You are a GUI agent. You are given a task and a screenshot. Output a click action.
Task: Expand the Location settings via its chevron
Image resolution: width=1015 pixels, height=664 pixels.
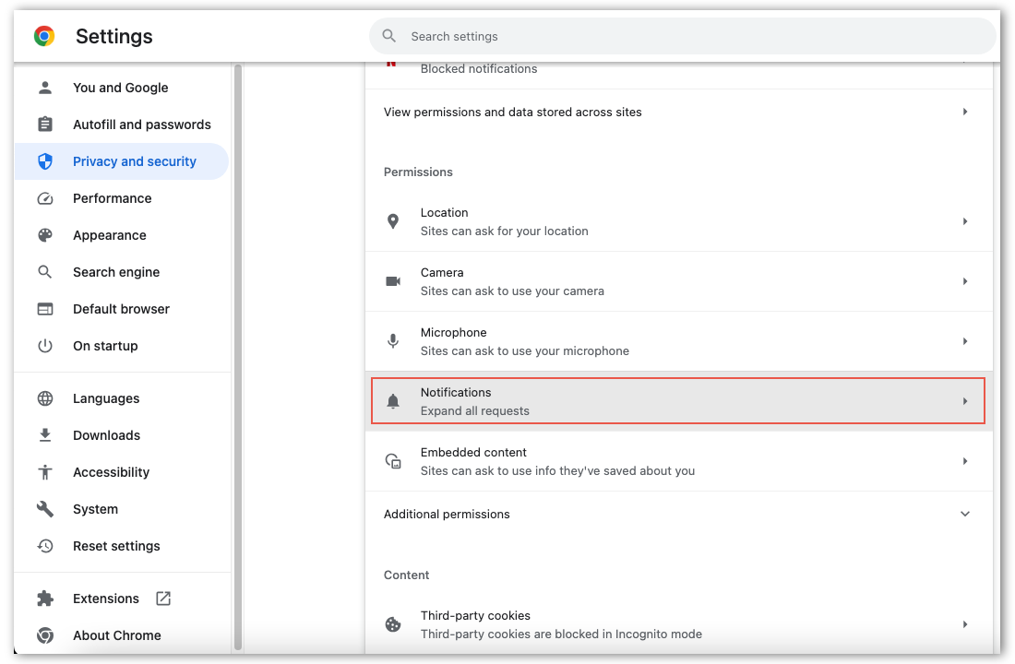(965, 221)
